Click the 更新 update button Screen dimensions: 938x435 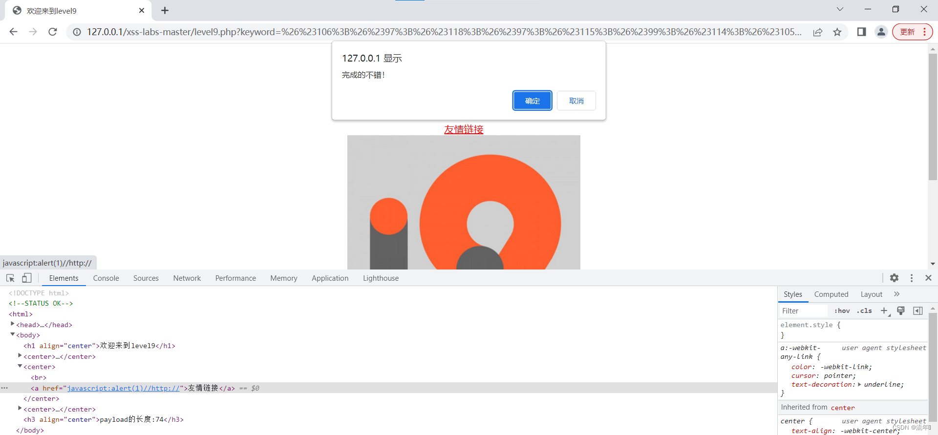coord(908,32)
